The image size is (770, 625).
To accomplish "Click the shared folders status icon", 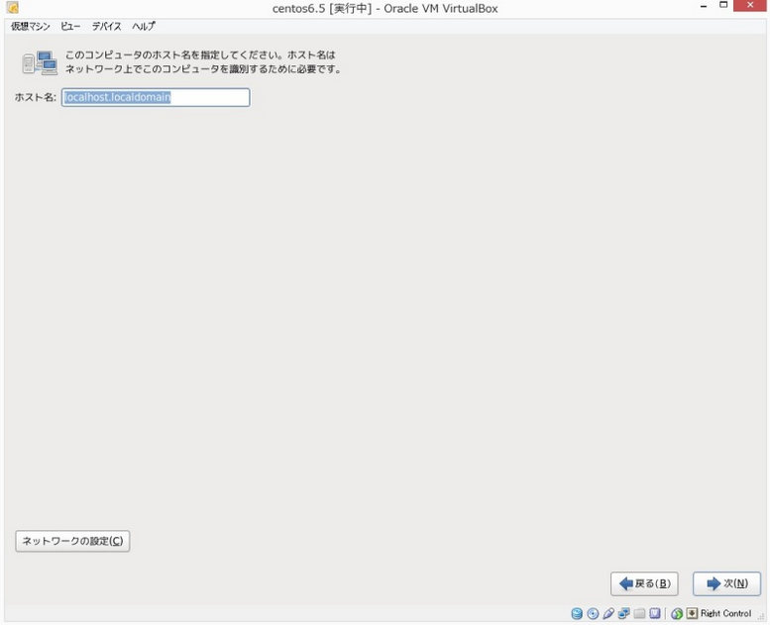I will pos(639,613).
